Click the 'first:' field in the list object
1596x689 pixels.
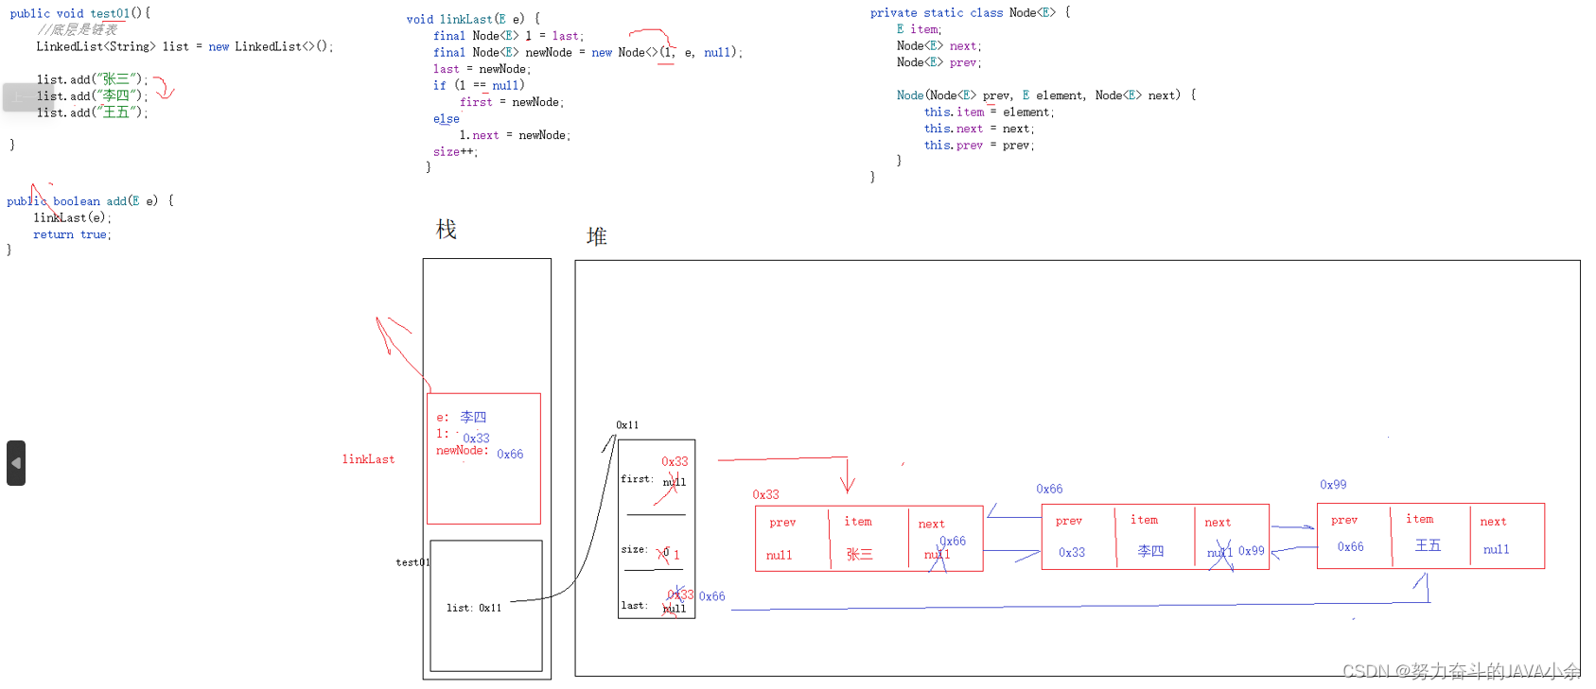[637, 479]
